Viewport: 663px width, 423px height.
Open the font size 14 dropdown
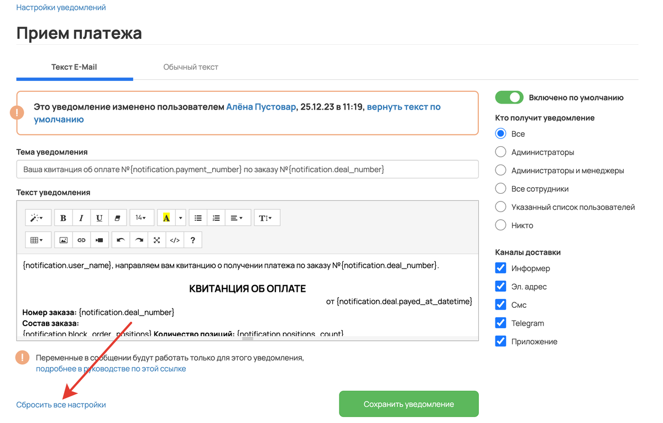141,218
